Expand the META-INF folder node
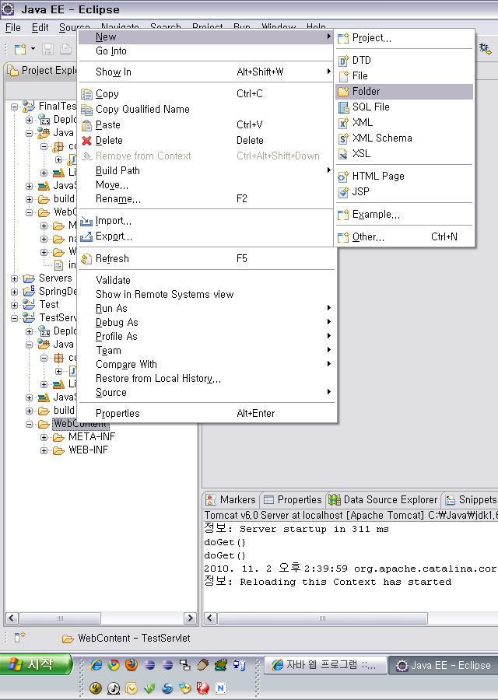This screenshot has height=700, width=498. tap(44, 437)
